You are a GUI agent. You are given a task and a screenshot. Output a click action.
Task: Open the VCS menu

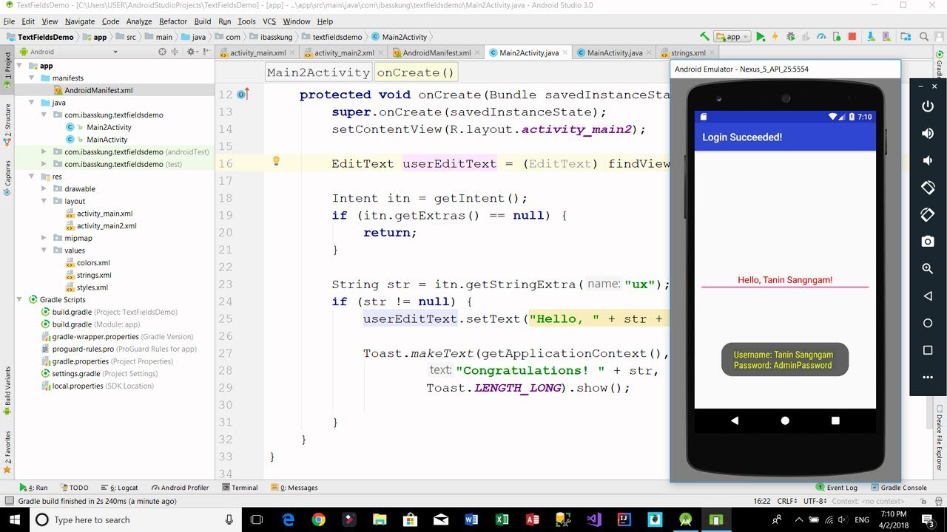(269, 21)
